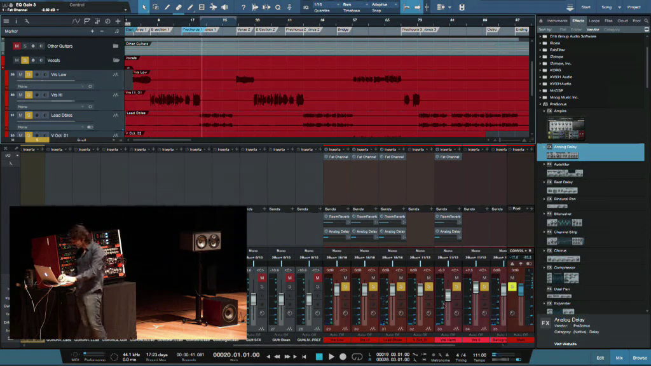This screenshot has height=366, width=651.
Task: Click the magnifying glass search icon in the browser
Action: (x=646, y=20)
